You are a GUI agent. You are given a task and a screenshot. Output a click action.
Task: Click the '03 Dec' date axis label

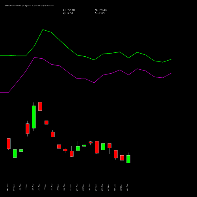pyautogui.click(x=121, y=187)
